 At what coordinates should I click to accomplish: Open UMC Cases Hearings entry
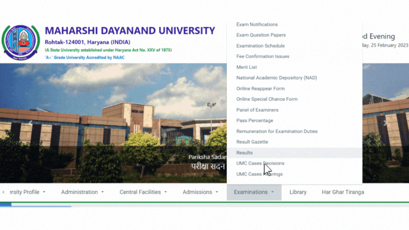click(259, 174)
